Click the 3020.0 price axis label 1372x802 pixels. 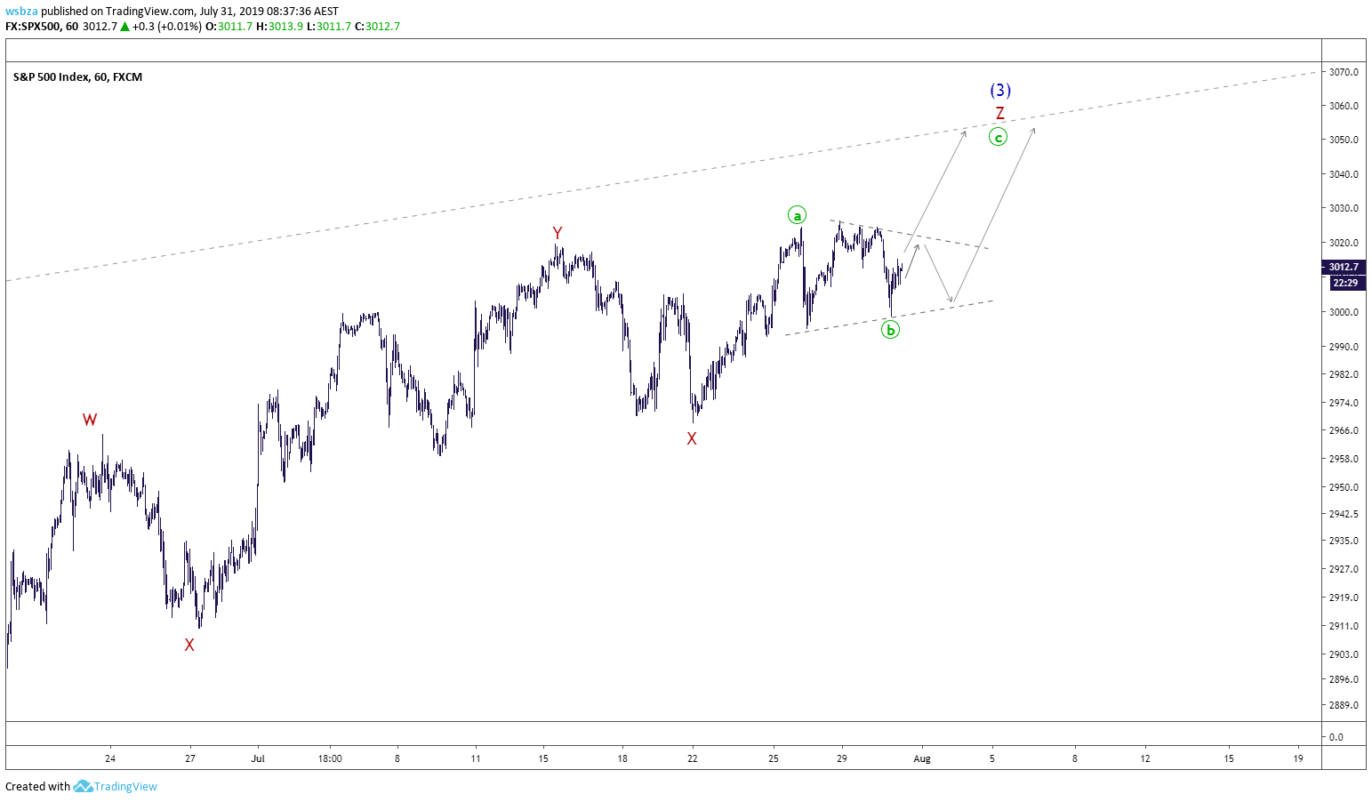tap(1344, 243)
